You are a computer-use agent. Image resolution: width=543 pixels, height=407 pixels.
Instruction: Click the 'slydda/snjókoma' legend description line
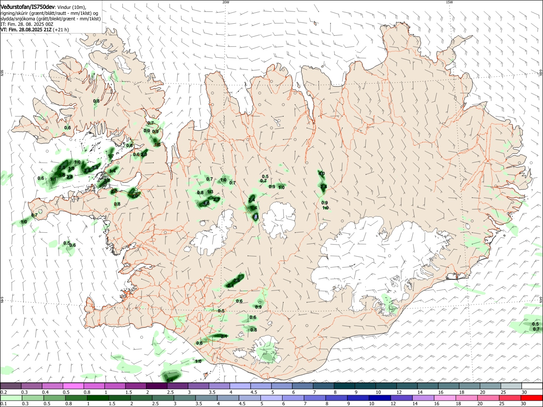pyautogui.click(x=51, y=19)
